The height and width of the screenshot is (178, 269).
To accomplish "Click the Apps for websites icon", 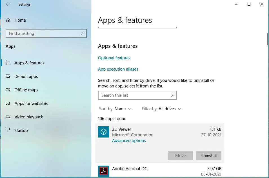I will coord(8,103).
